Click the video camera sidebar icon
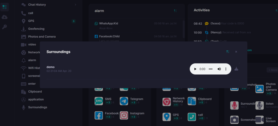The width and height of the screenshot is (278, 126). [x=23, y=45]
